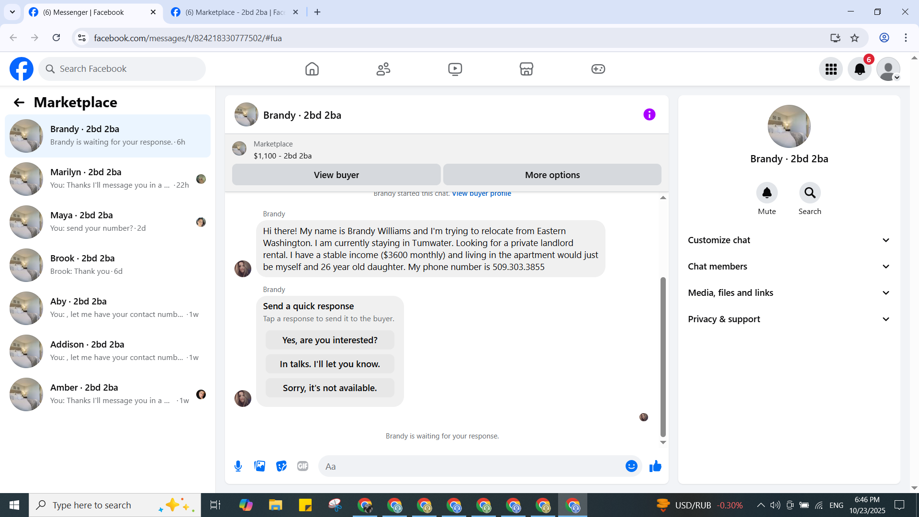The height and width of the screenshot is (517, 919).
Task: Expand the Chat members section
Action: point(789,267)
